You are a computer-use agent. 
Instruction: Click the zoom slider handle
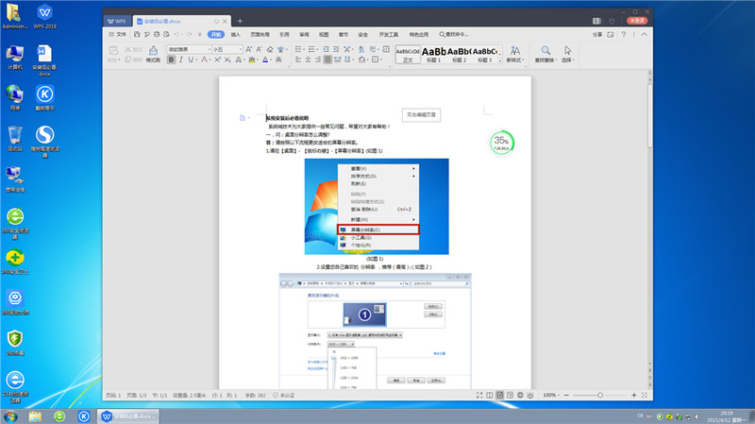tap(600, 395)
